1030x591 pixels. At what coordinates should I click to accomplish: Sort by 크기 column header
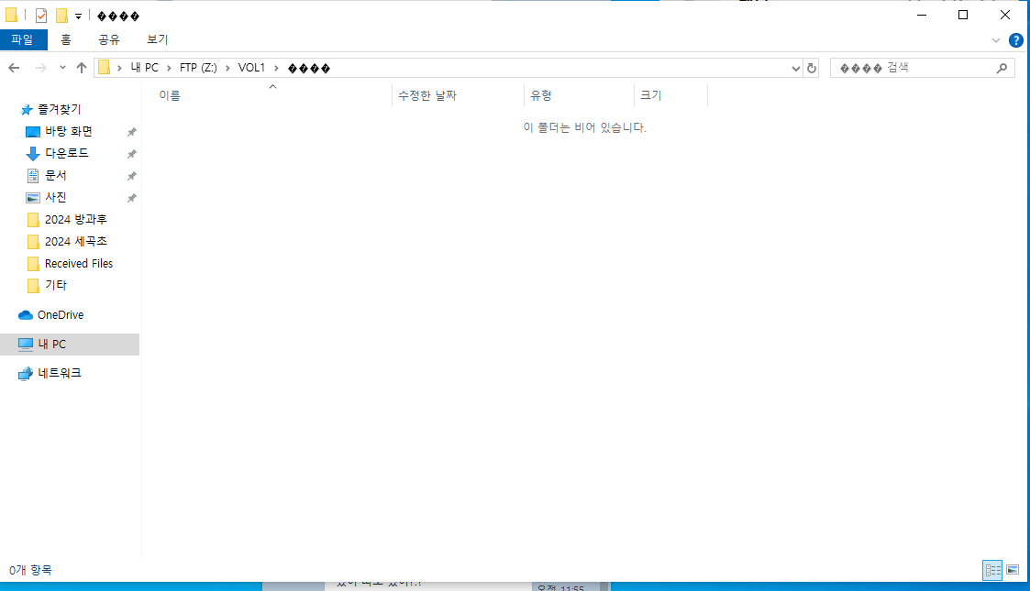pyautogui.click(x=651, y=96)
